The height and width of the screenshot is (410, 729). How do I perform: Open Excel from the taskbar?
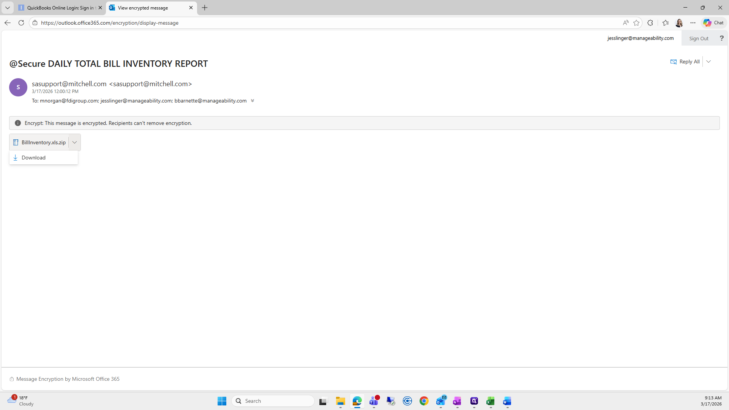click(x=490, y=401)
